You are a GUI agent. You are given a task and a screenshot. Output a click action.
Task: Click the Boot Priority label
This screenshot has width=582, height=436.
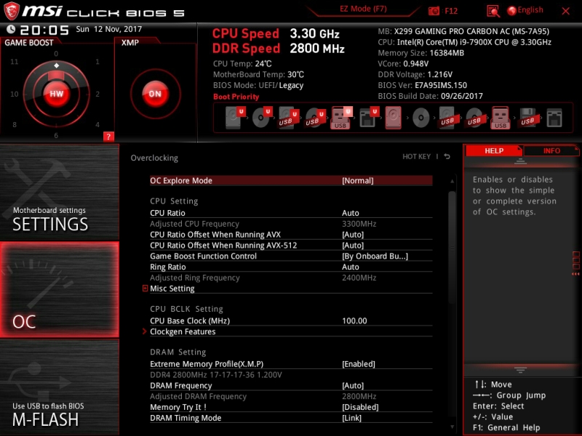[236, 97]
